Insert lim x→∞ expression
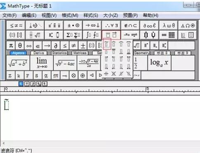 click(42, 63)
